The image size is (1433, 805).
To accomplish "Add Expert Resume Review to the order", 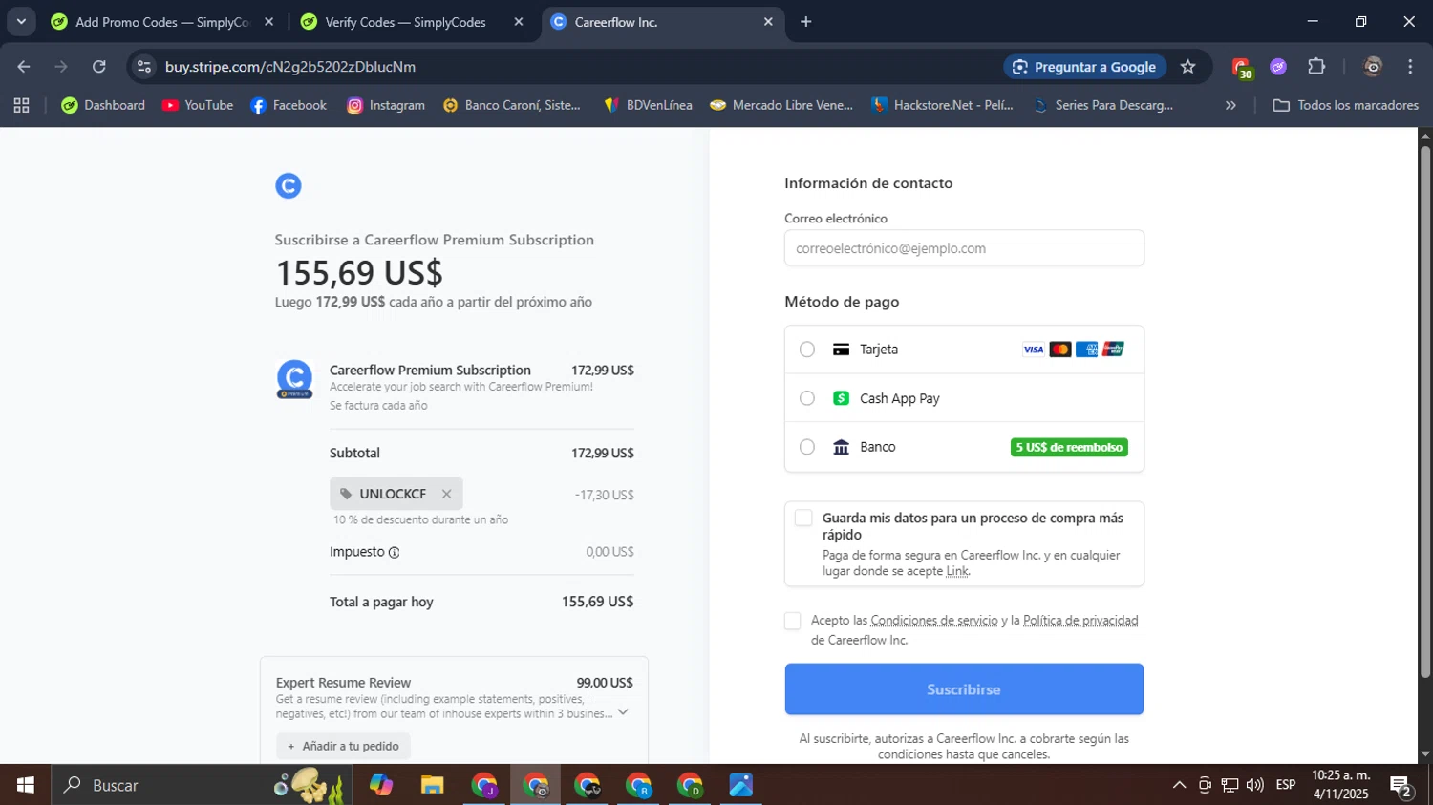I will (x=344, y=746).
